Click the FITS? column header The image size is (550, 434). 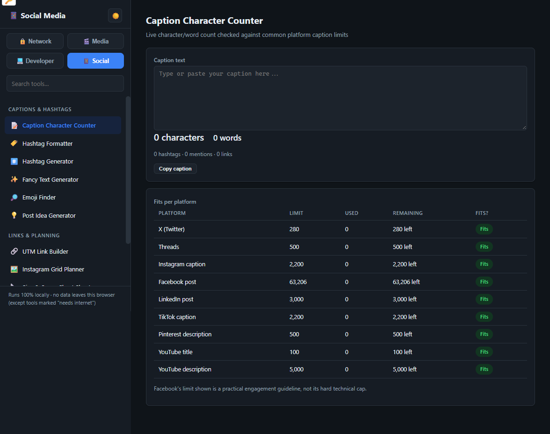point(482,213)
